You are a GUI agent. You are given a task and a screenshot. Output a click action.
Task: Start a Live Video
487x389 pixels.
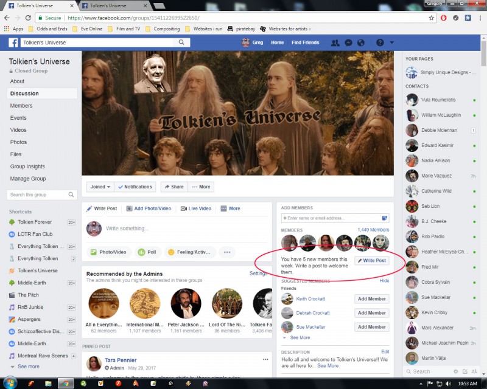196,208
